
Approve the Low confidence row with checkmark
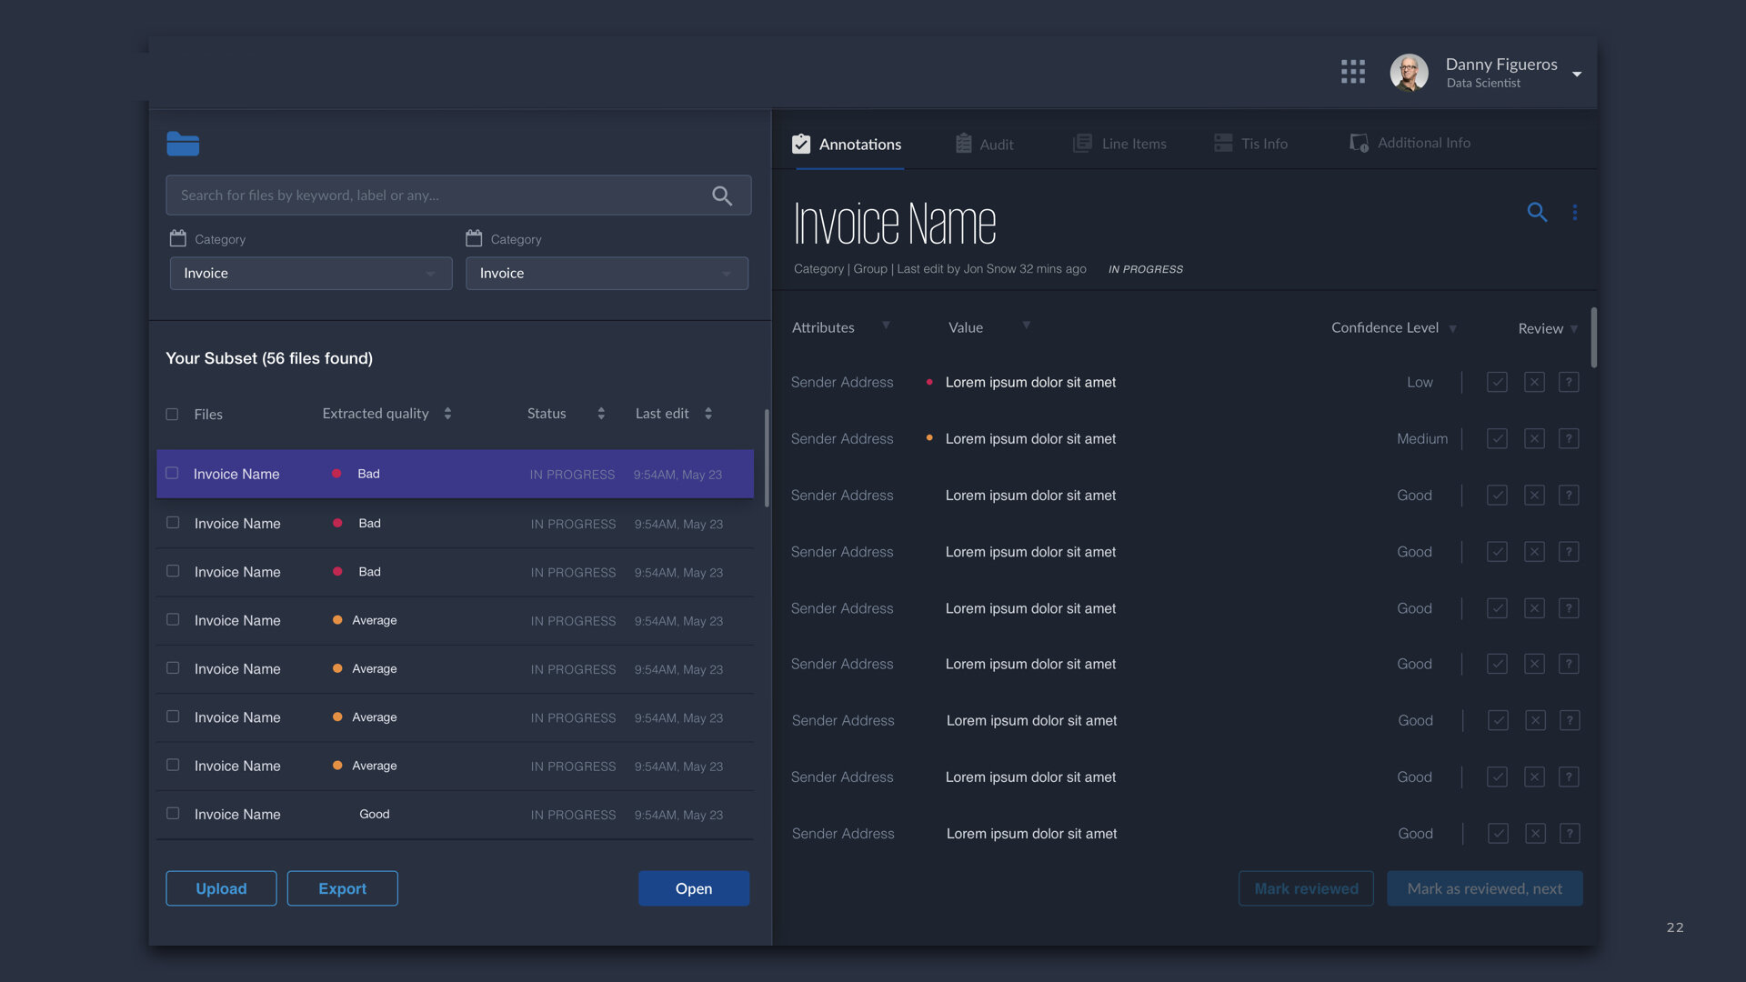tap(1497, 383)
